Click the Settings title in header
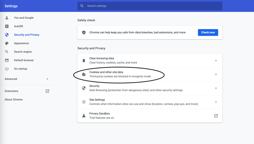Image resolution: width=254 pixels, height=144 pixels. (11, 6)
